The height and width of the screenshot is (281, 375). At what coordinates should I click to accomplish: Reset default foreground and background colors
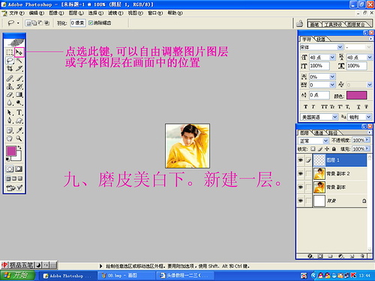(7, 160)
